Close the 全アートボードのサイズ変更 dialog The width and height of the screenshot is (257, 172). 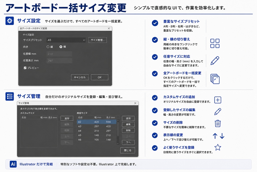coord(109,28)
